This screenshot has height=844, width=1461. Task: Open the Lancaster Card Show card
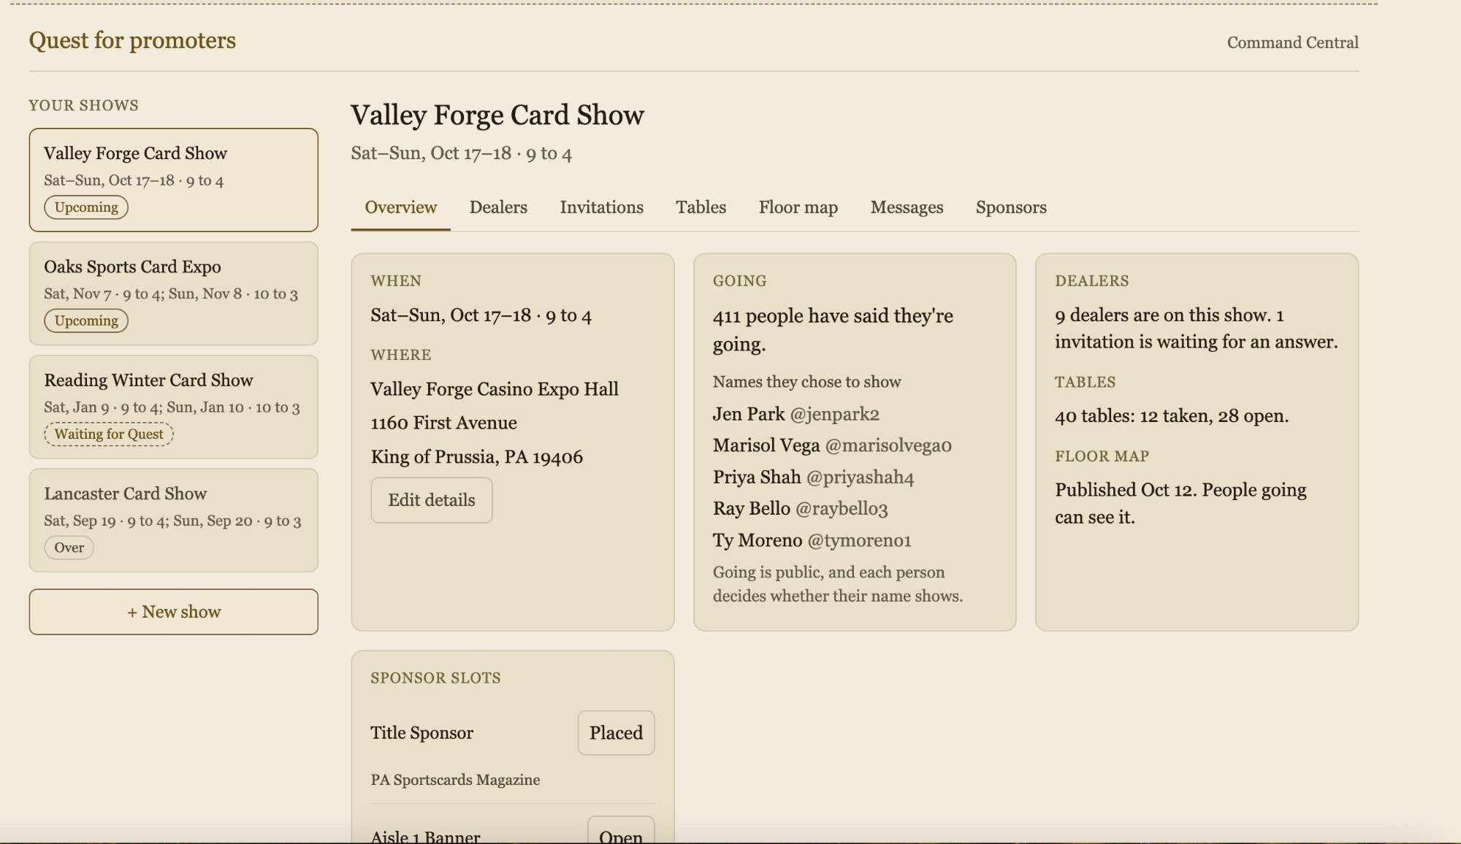pyautogui.click(x=174, y=521)
